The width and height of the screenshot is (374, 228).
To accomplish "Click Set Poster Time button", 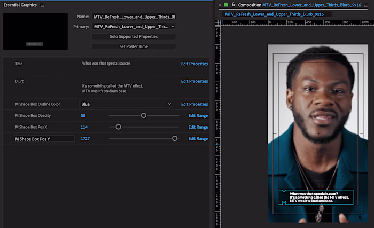I will click(x=134, y=46).
